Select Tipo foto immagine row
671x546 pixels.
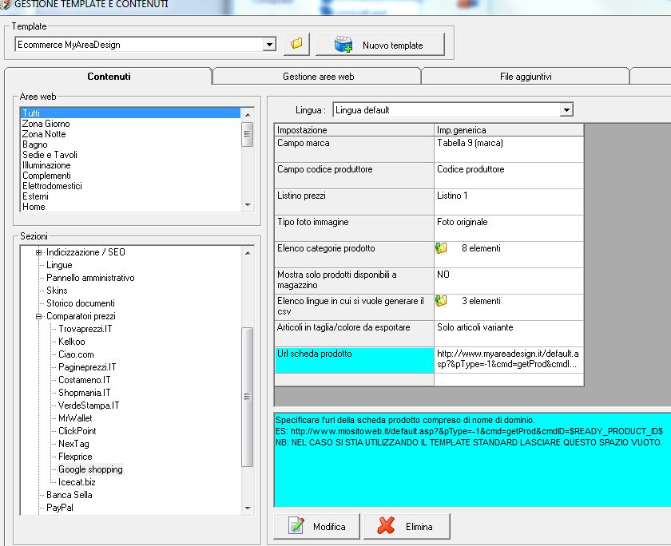(354, 228)
